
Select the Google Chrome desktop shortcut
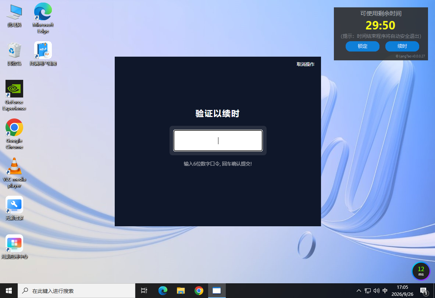(x=14, y=134)
